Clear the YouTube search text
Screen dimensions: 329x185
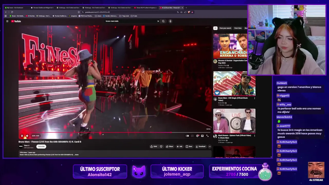pyautogui.click(x=158, y=21)
